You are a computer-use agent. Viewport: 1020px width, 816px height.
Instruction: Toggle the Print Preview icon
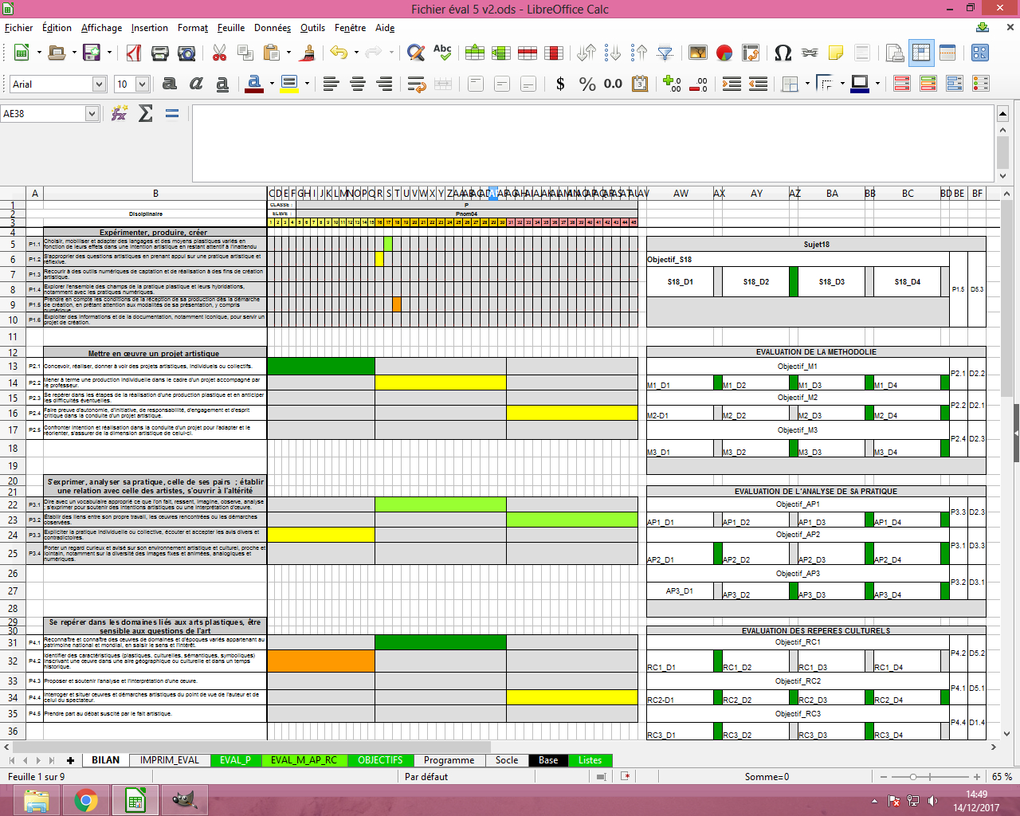(x=186, y=53)
